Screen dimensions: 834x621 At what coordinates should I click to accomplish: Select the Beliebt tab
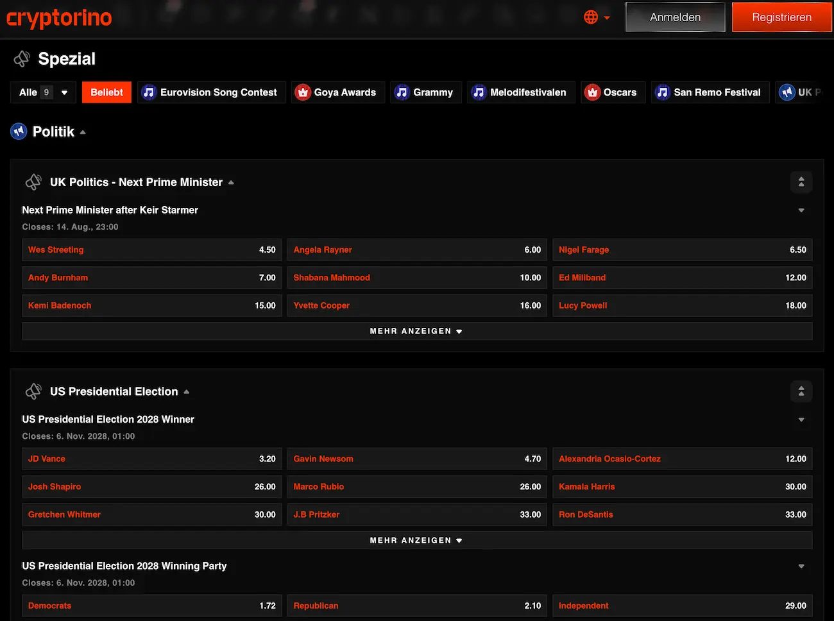point(106,92)
